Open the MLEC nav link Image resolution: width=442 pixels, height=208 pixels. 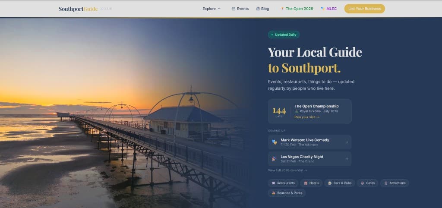[328, 9]
